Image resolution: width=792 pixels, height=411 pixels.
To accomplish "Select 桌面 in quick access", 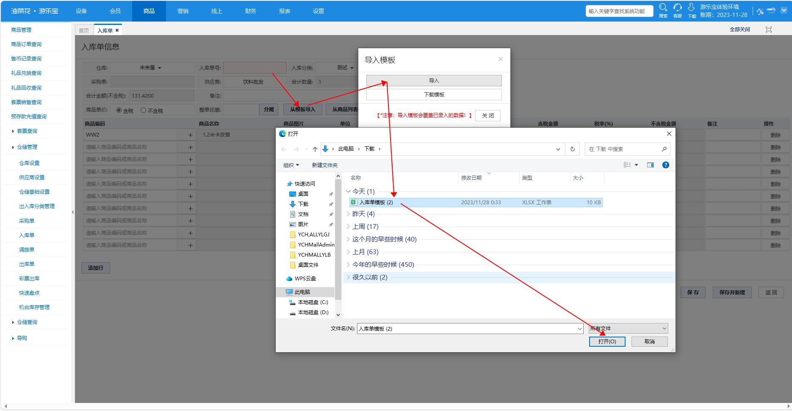I will coord(303,194).
